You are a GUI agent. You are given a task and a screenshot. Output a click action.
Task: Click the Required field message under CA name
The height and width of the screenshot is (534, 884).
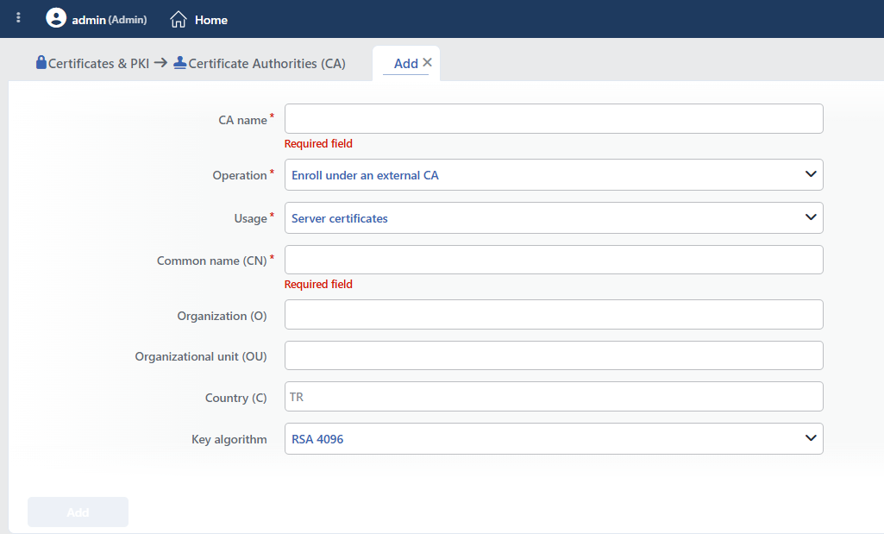coord(318,143)
